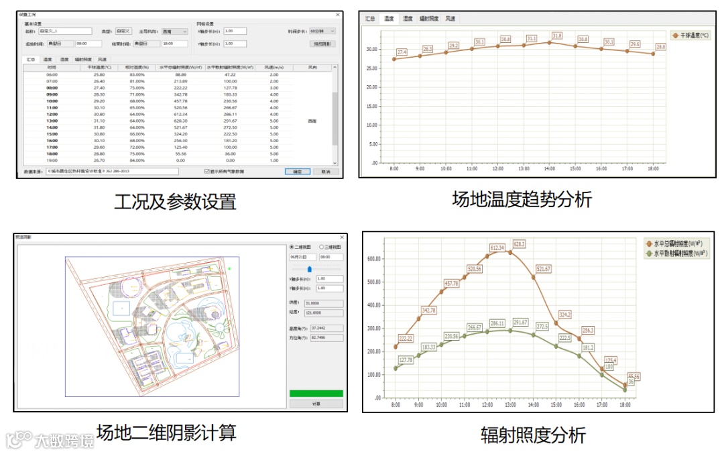The image size is (724, 454).
Task: Click the 风速(m/s) column header in the table
Action: click(x=274, y=68)
